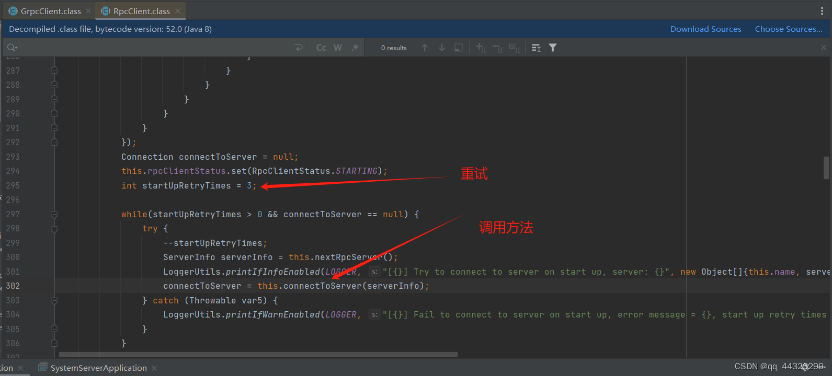Click the new line icon in the search bar
The image size is (832, 376).
pyautogui.click(x=299, y=48)
